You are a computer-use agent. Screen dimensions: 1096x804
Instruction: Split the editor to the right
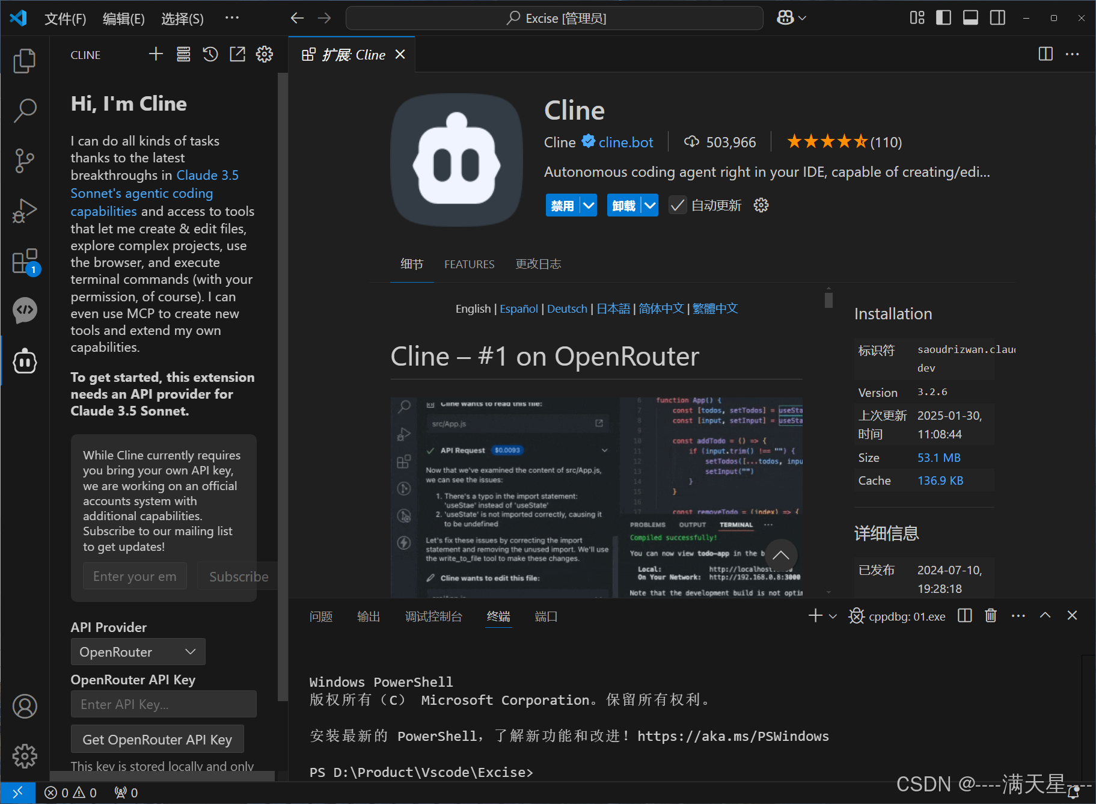pos(1045,54)
